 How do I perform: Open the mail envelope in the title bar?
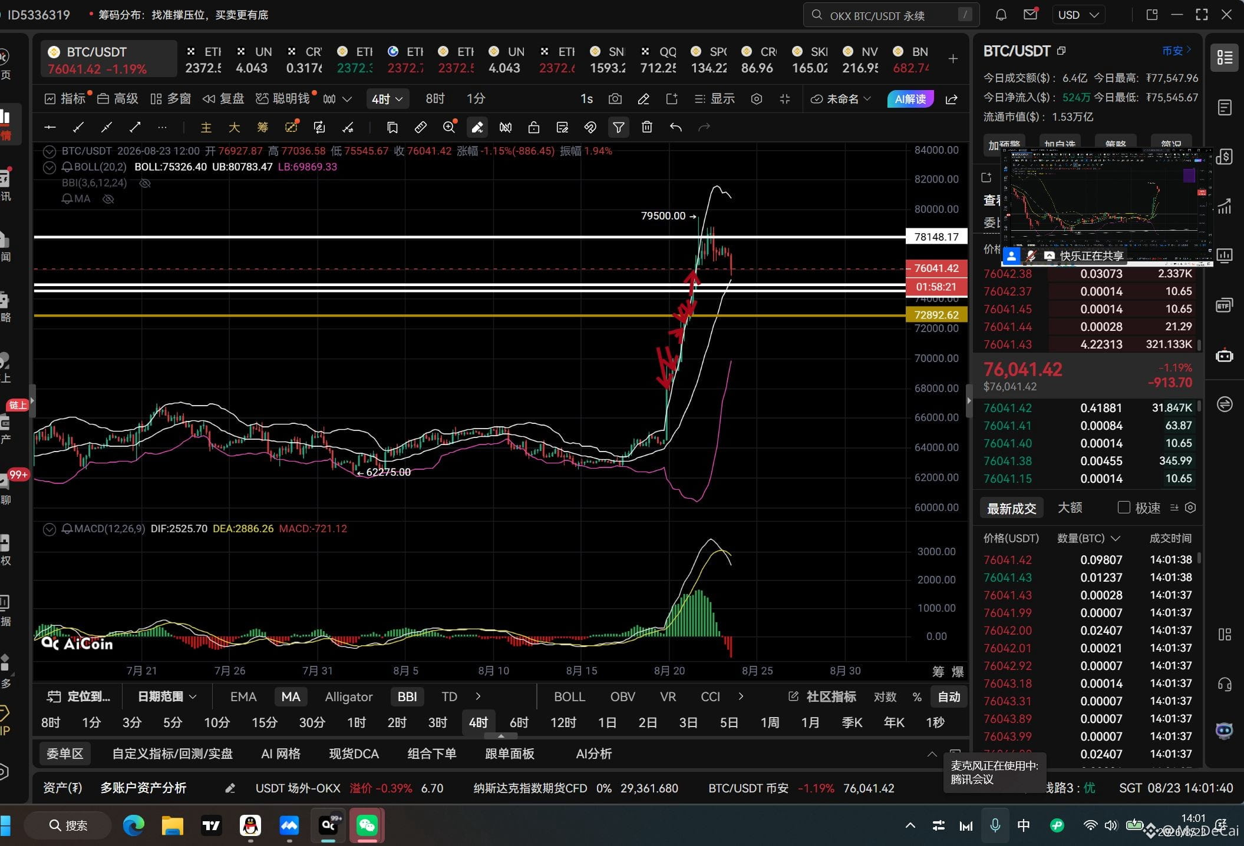pos(1030,15)
